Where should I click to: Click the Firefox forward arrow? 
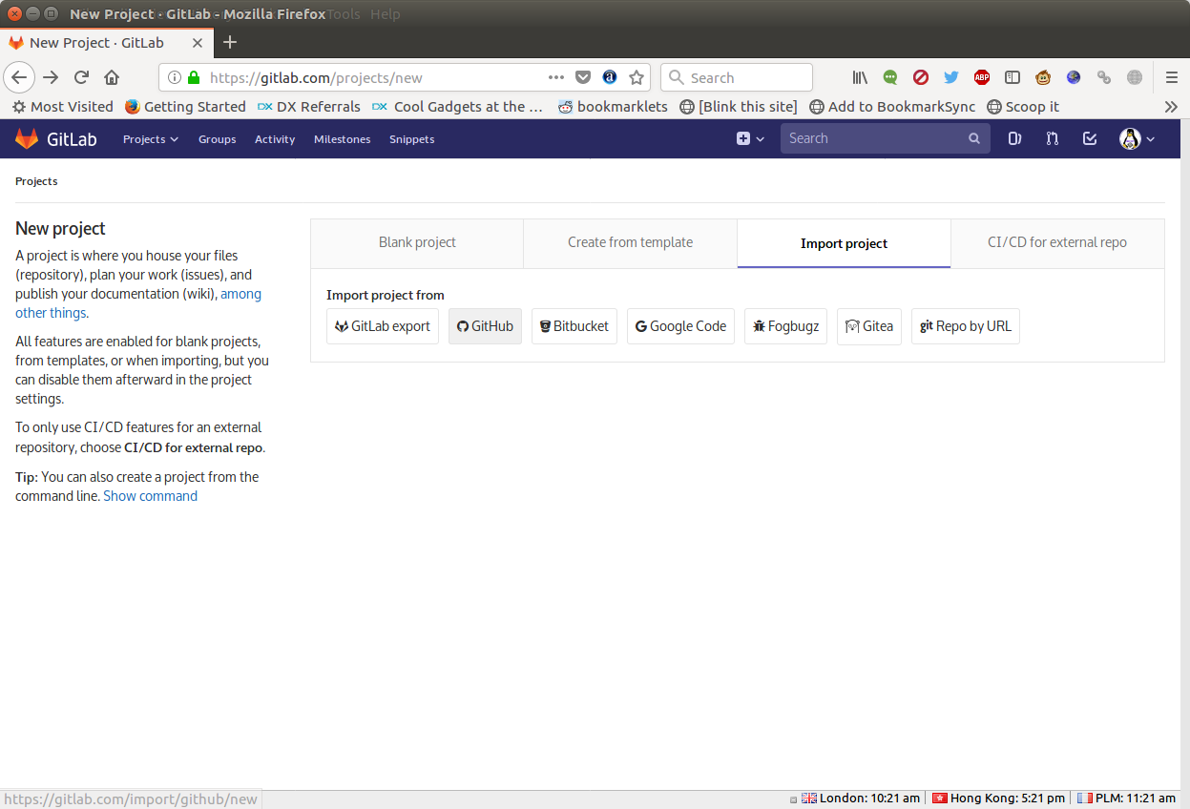click(51, 77)
